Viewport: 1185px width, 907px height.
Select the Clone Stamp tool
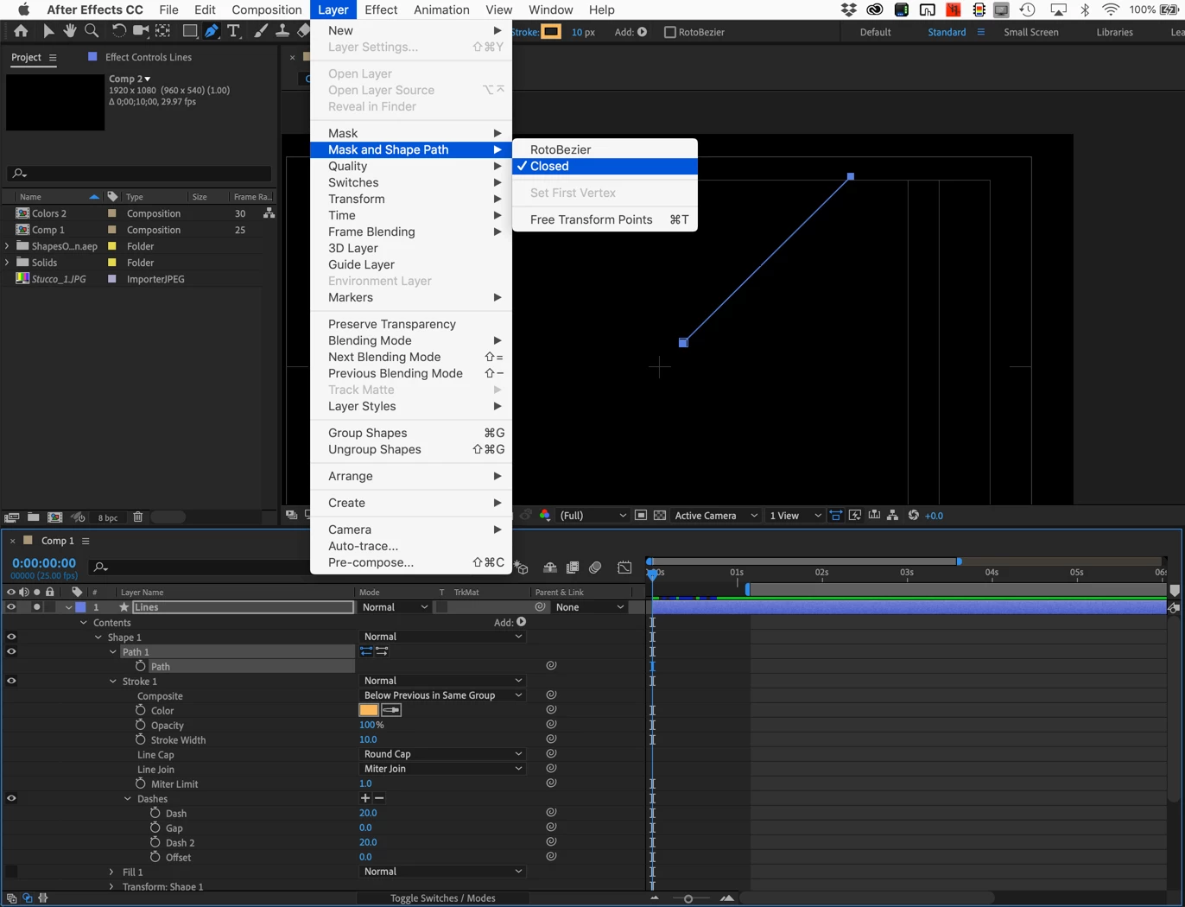(x=282, y=31)
